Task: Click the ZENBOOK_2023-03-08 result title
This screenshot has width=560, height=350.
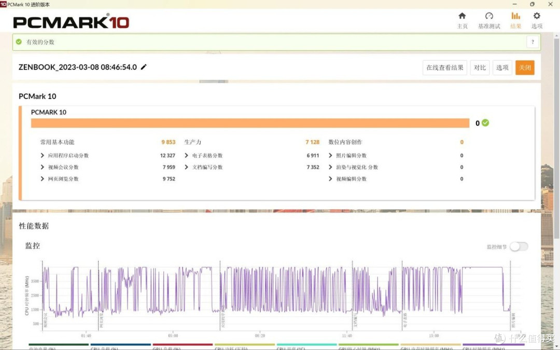Action: (77, 67)
